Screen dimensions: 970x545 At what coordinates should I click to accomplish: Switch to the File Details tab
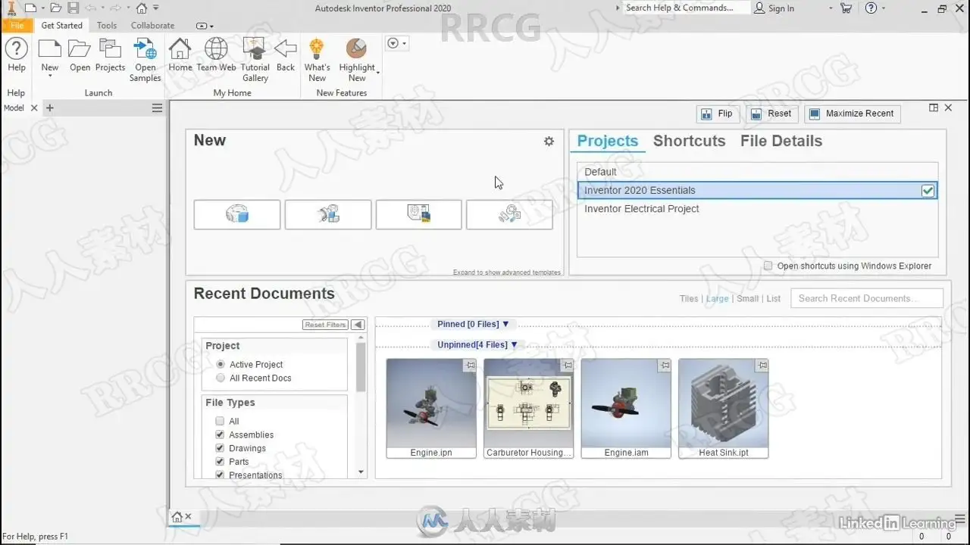coord(781,141)
